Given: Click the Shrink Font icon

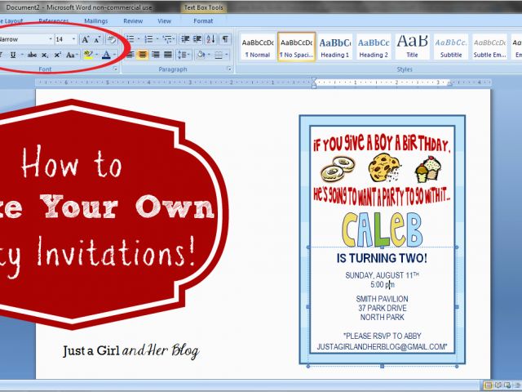Looking at the screenshot, I should (97, 39).
